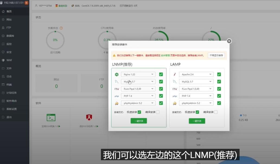Click the website globe icon in sidebar
Screen dimensions: 280x164
pos(3,20)
